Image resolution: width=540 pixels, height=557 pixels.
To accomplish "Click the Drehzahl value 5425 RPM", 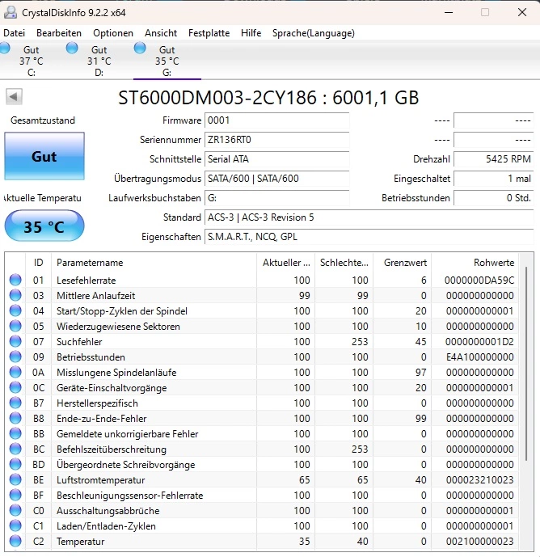I will point(494,159).
